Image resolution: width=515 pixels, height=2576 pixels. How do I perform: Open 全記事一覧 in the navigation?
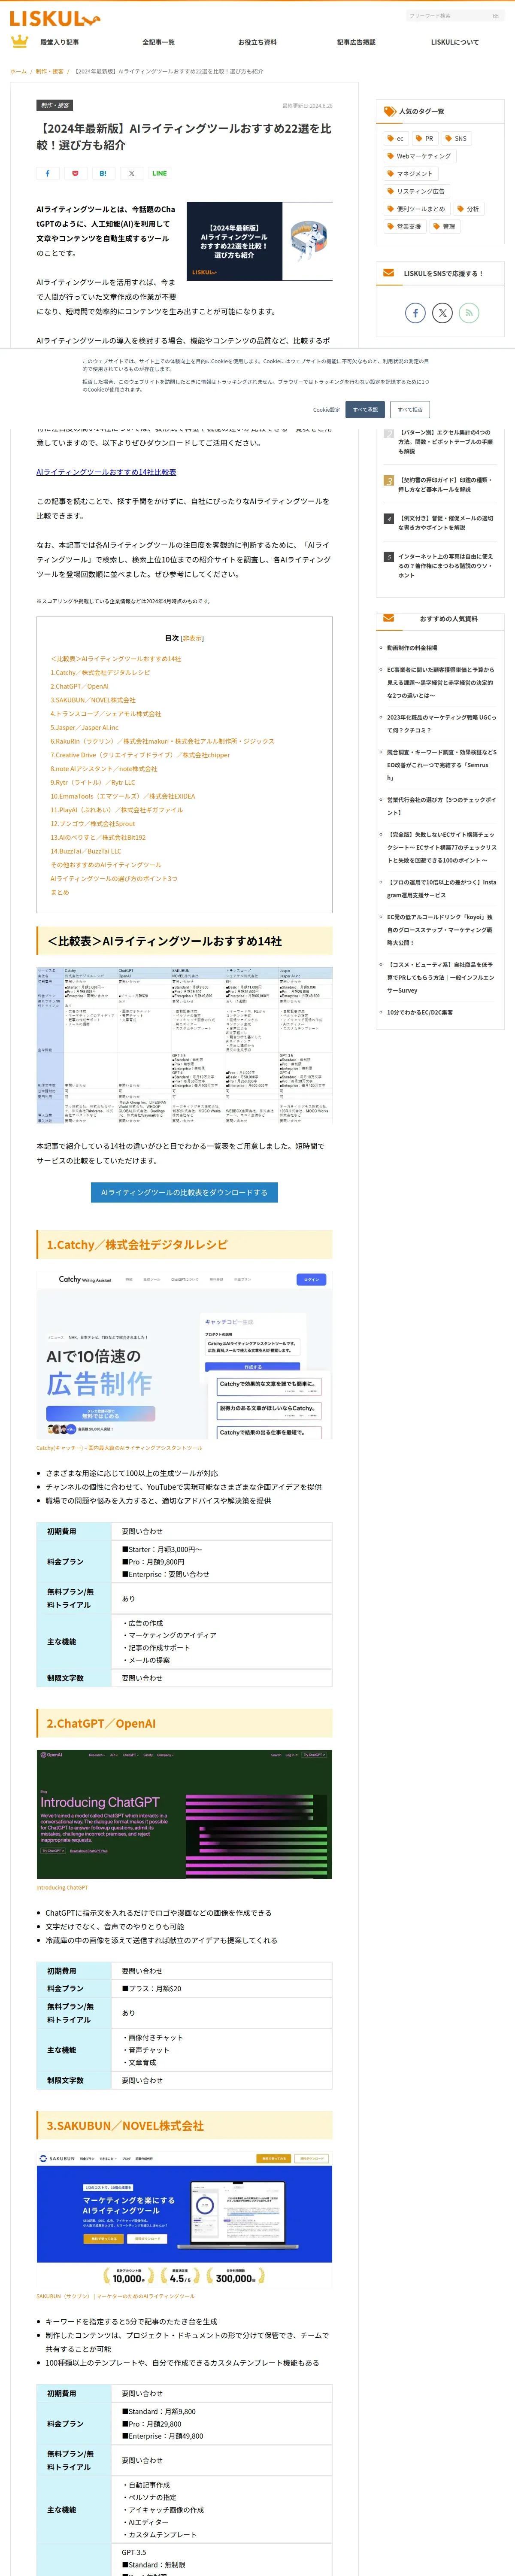tap(158, 42)
